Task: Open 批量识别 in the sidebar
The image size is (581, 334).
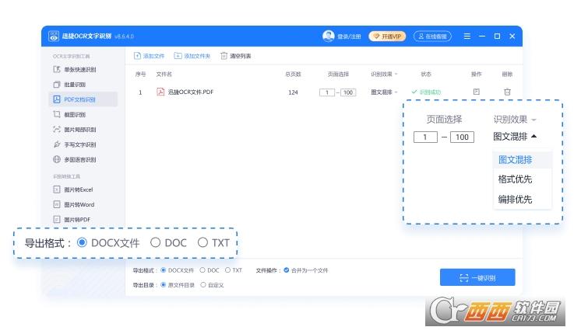Action: pyautogui.click(x=69, y=85)
